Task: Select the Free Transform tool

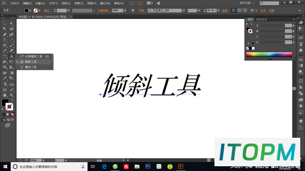Action: 11,62
